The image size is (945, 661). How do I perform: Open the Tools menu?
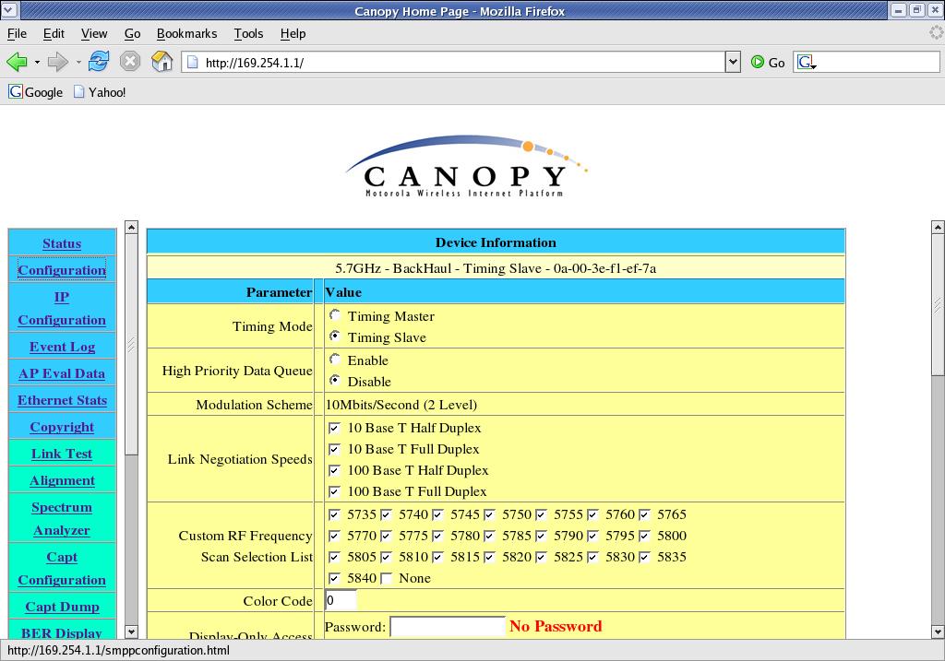tap(248, 33)
